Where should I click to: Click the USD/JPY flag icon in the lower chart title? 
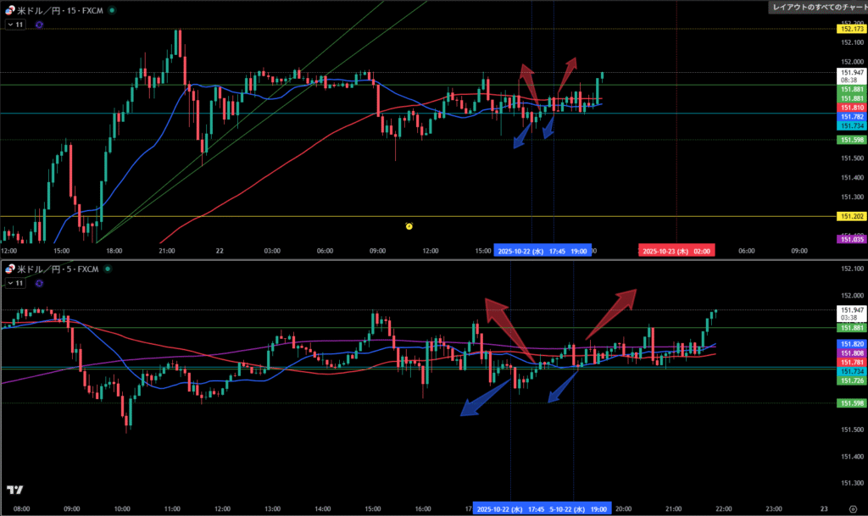tap(9, 269)
